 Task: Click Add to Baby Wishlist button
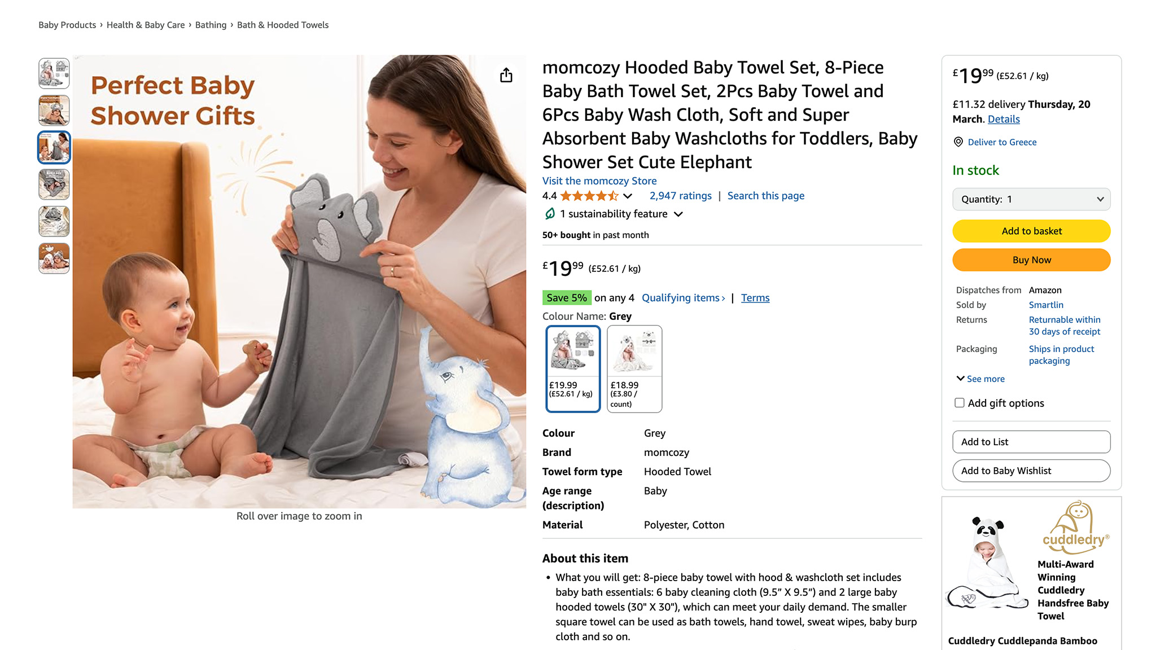(x=1031, y=471)
